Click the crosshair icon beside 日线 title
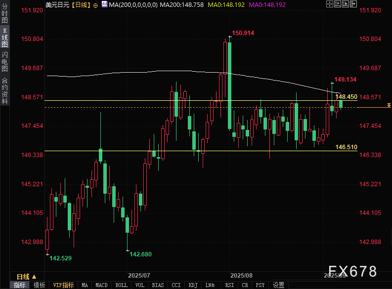 [x=95, y=4]
